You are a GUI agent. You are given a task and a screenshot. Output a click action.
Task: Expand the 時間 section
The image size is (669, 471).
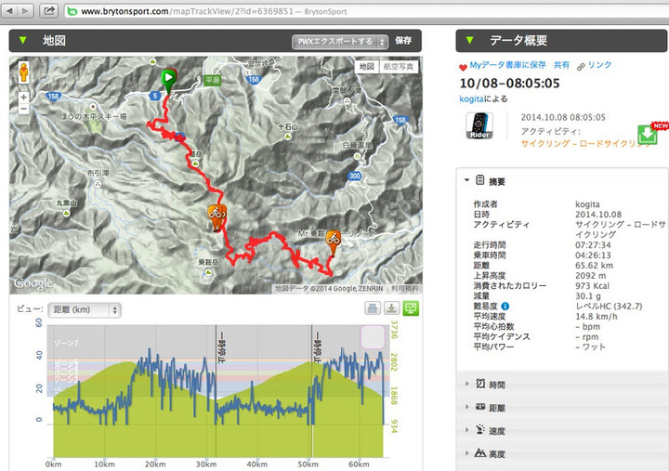pos(497,384)
